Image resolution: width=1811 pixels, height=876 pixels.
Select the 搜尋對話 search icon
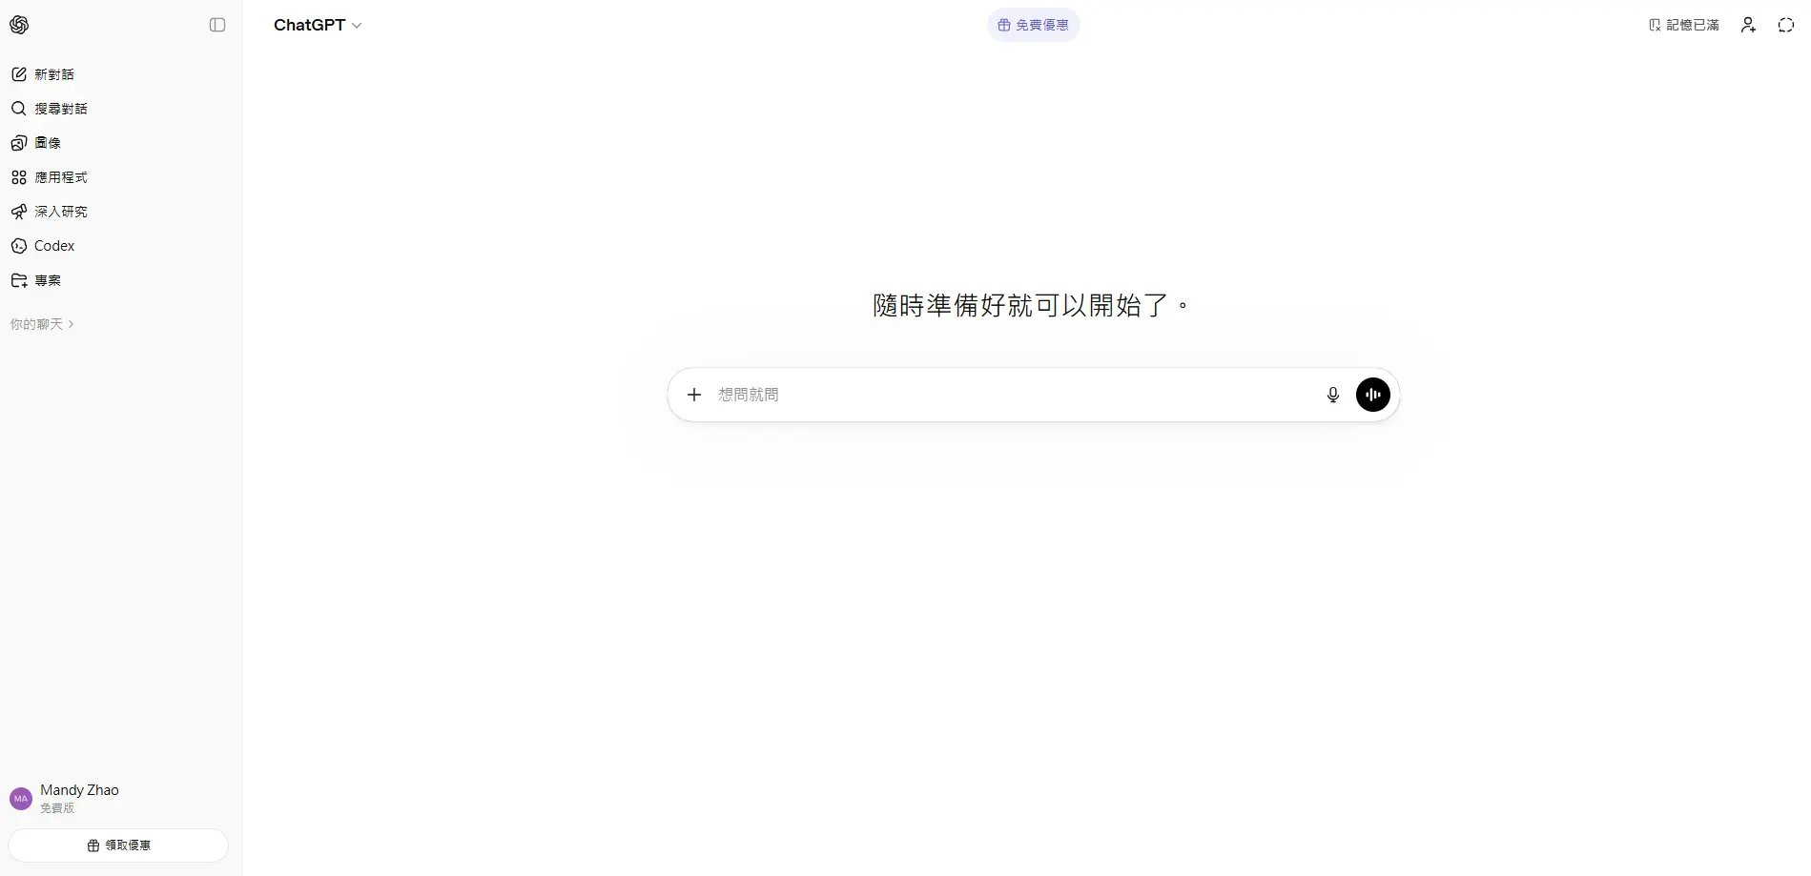[19, 108]
